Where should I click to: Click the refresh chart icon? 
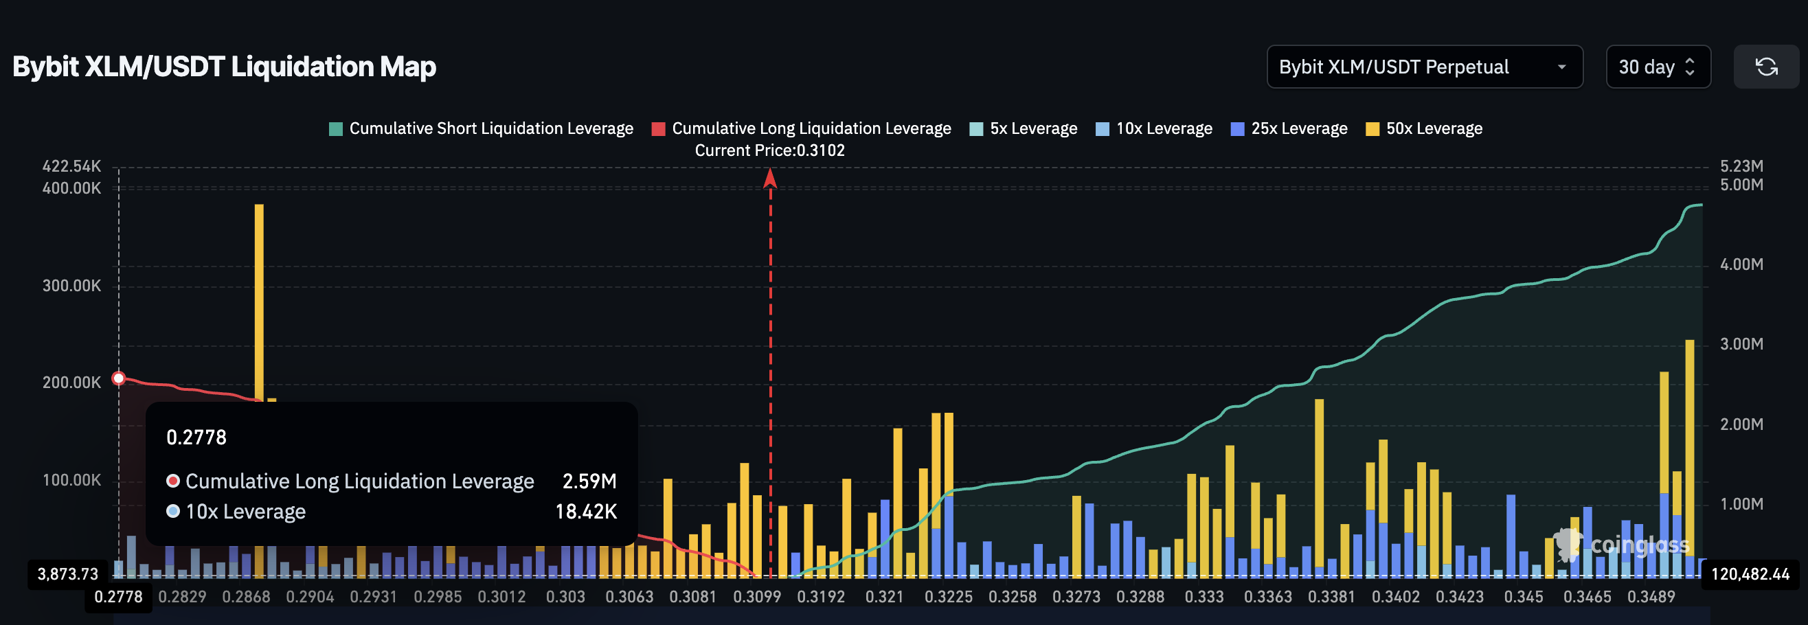1767,67
